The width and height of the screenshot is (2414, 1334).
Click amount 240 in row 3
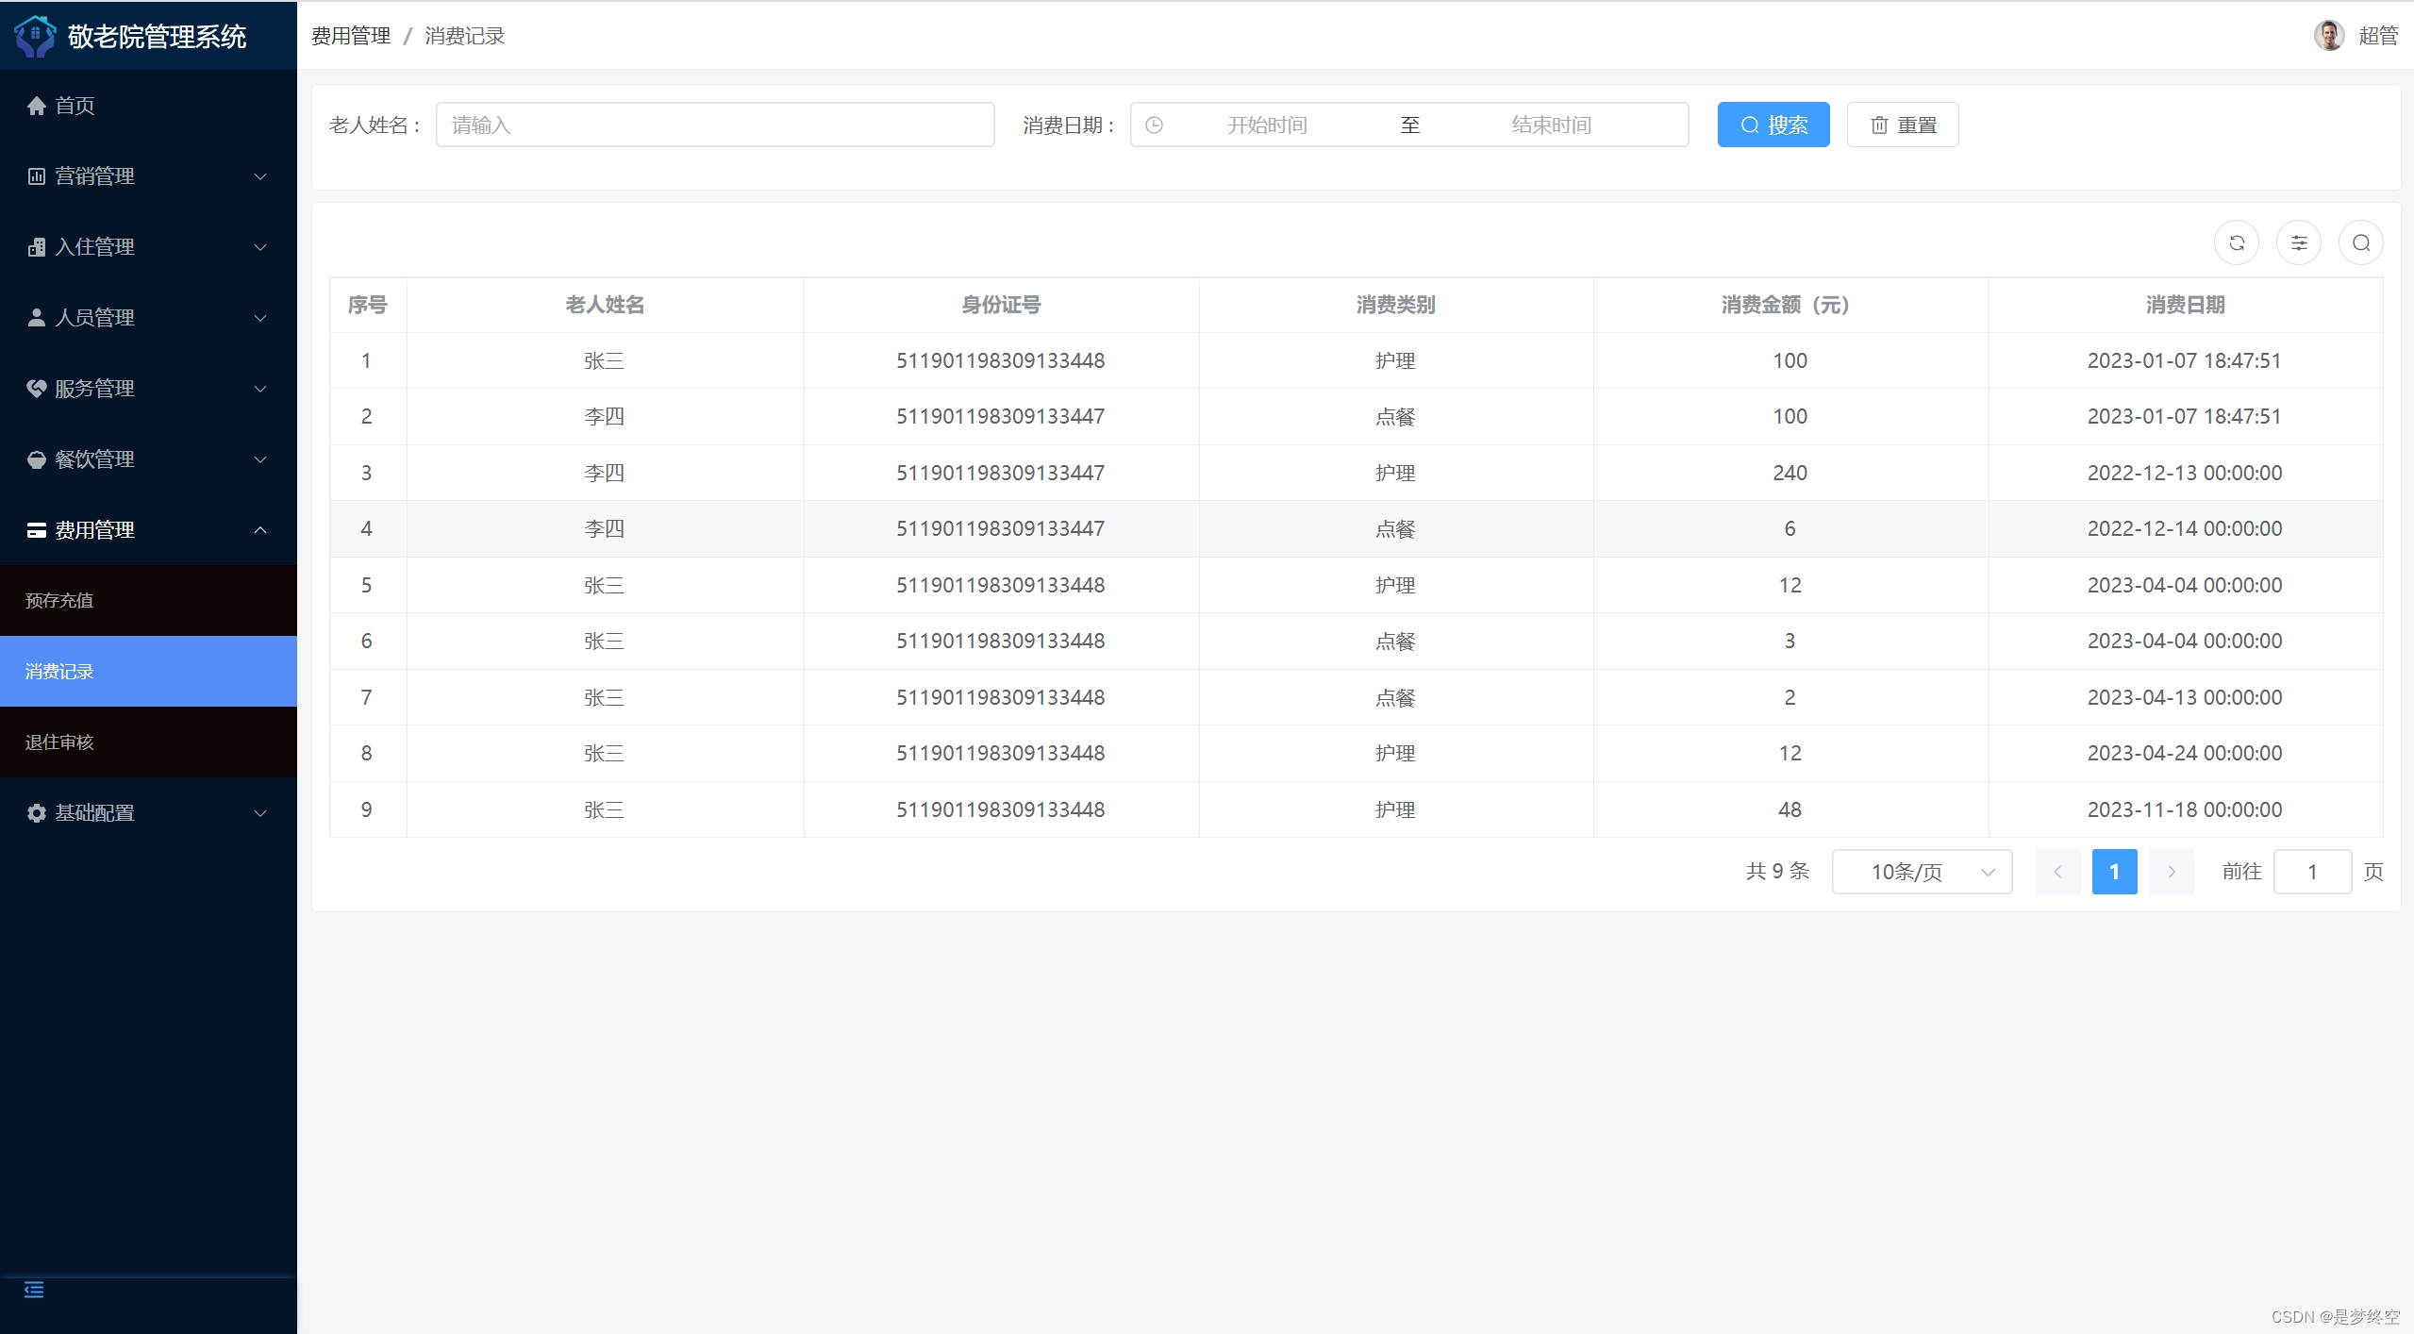tap(1790, 474)
